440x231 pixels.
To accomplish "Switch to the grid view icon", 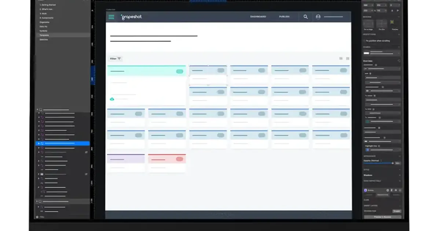I will coord(348,59).
